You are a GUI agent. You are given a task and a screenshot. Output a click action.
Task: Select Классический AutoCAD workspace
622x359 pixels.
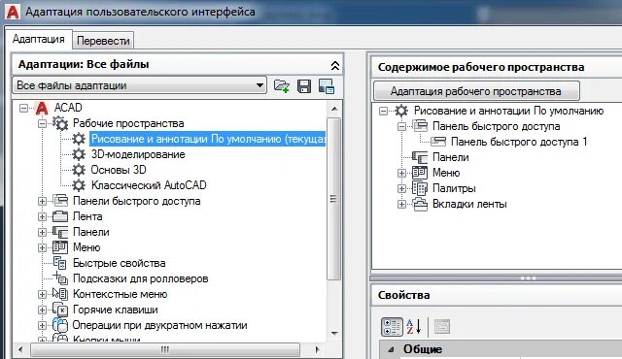[149, 185]
